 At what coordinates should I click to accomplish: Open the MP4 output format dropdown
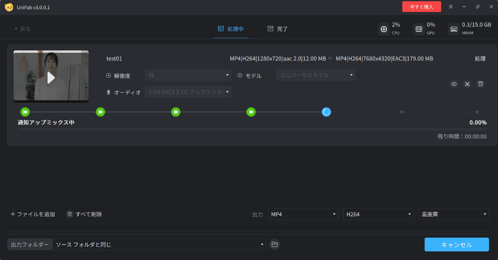click(x=303, y=214)
